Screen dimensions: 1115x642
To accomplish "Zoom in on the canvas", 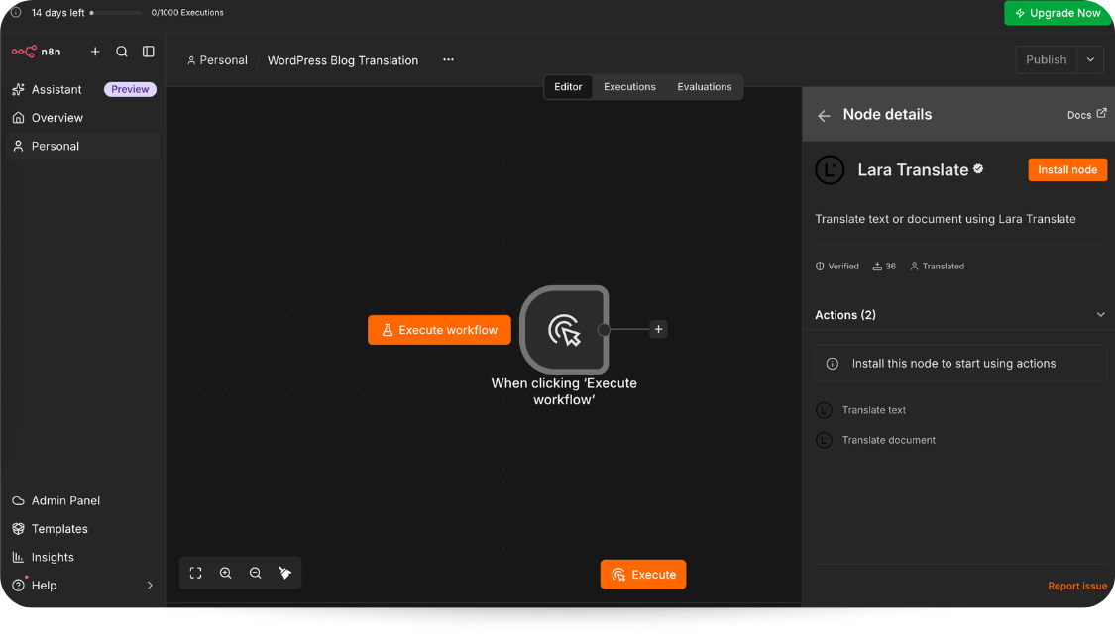I will point(225,573).
